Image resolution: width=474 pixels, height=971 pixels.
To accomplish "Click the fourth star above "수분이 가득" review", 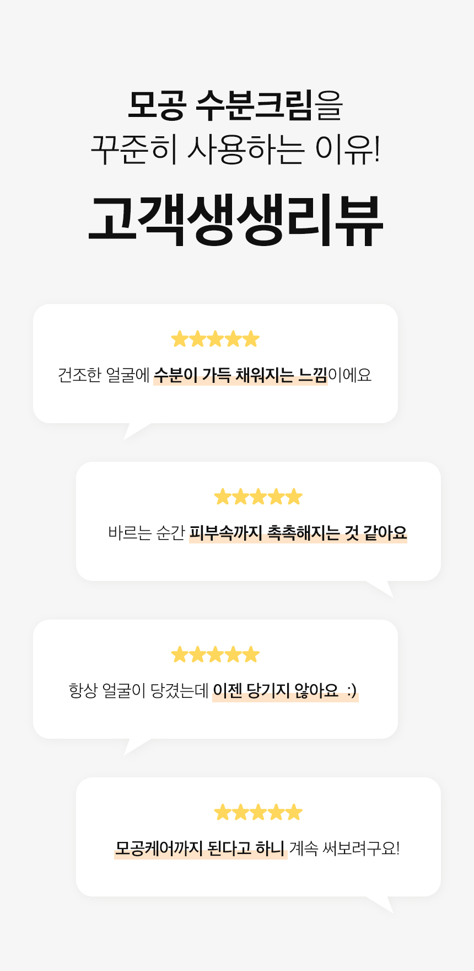I will coord(233,339).
